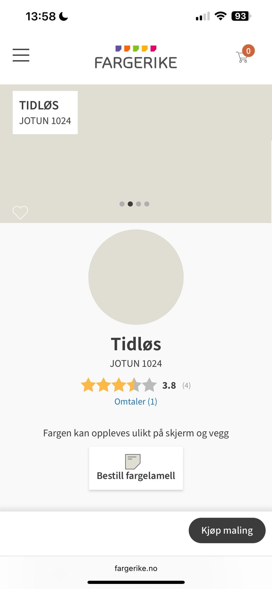This screenshot has height=589, width=272.
Task: Click the Bestill fargelamell button
Action: [136, 468]
